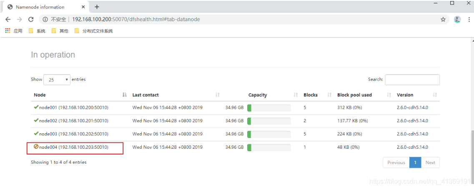Sort by the Capacity column sort icon
Viewport: 474px width, 189px height.
point(296,95)
